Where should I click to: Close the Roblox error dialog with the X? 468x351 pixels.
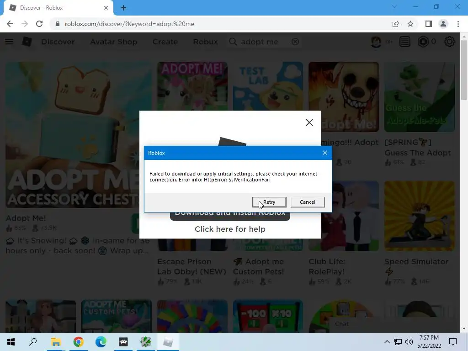point(325,153)
